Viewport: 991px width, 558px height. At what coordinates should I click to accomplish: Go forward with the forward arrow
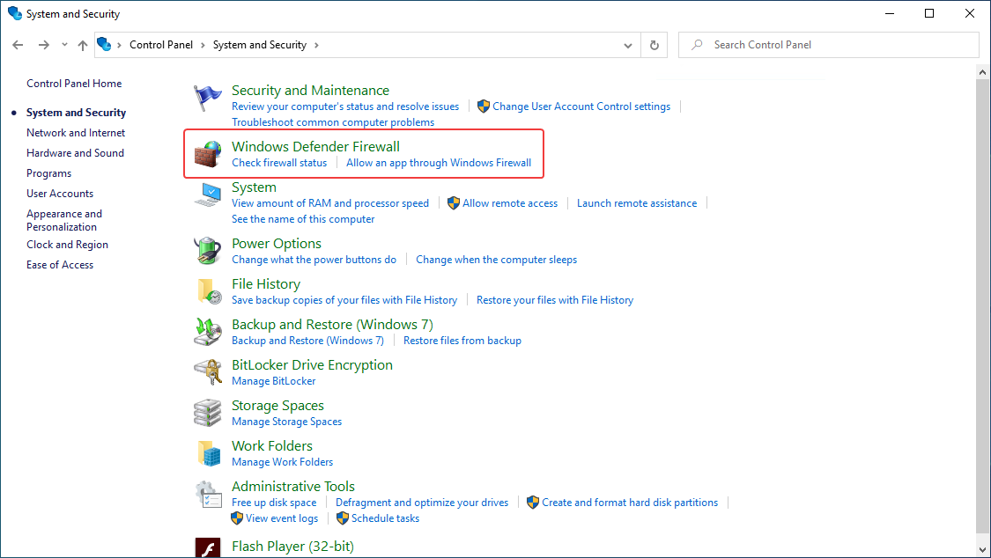pyautogui.click(x=43, y=45)
